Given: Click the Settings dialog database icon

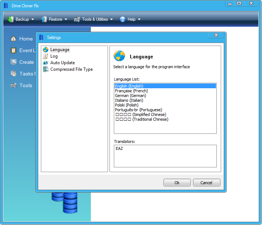Looking at the screenshot, I should click(41, 38).
